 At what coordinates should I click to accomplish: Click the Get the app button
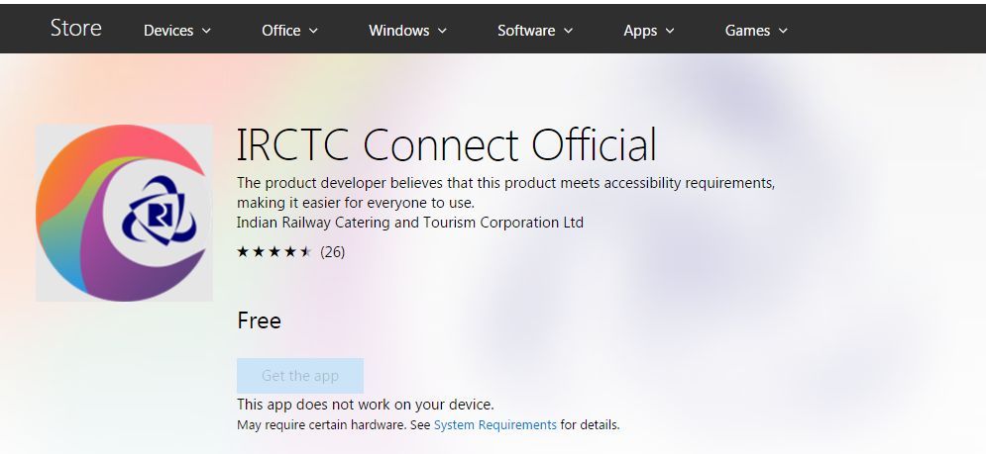(x=300, y=376)
